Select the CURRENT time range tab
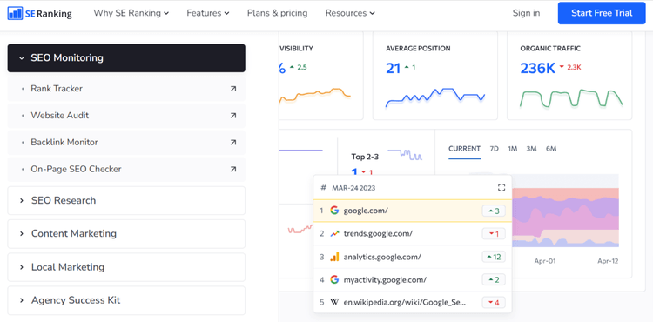Viewport: 653px width, 322px height. click(x=464, y=149)
